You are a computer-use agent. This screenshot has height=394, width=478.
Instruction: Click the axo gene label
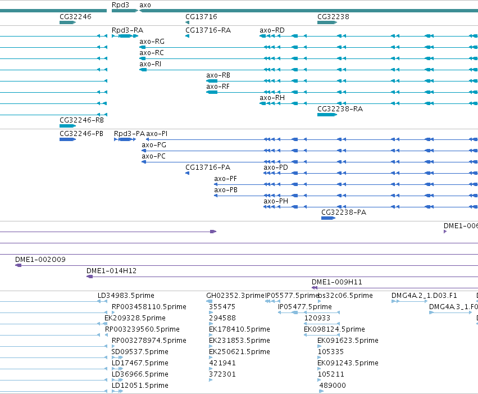tap(145, 5)
